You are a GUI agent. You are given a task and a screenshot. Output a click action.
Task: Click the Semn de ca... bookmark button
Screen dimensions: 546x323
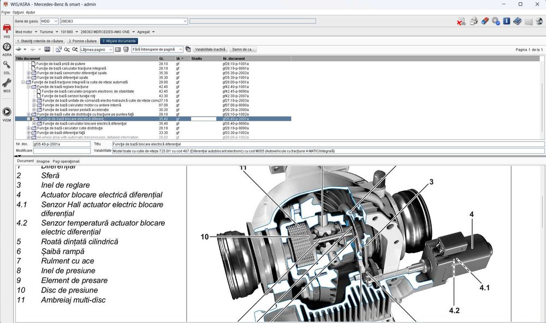coord(243,50)
